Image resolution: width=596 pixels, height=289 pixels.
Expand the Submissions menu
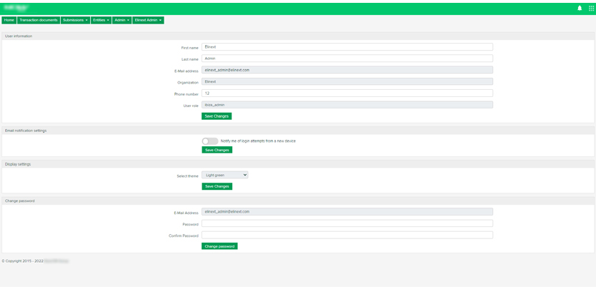pyautogui.click(x=76, y=20)
